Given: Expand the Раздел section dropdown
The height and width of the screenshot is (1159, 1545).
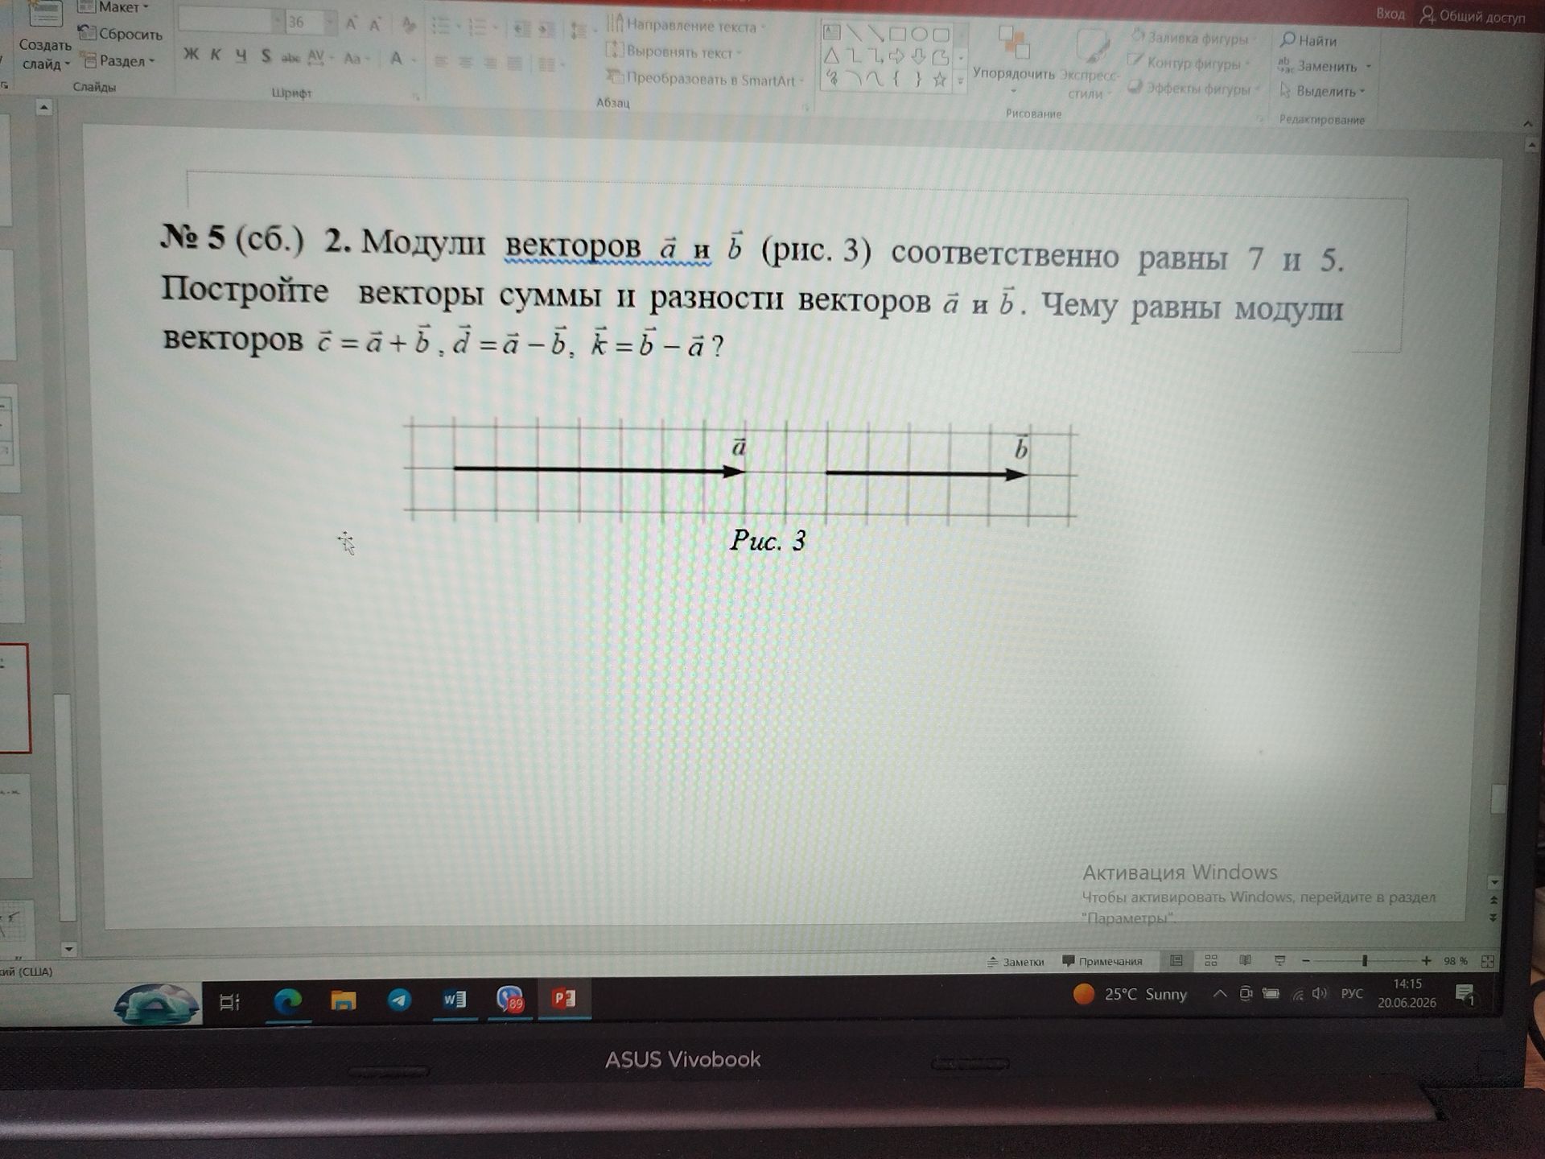Looking at the screenshot, I should [119, 60].
